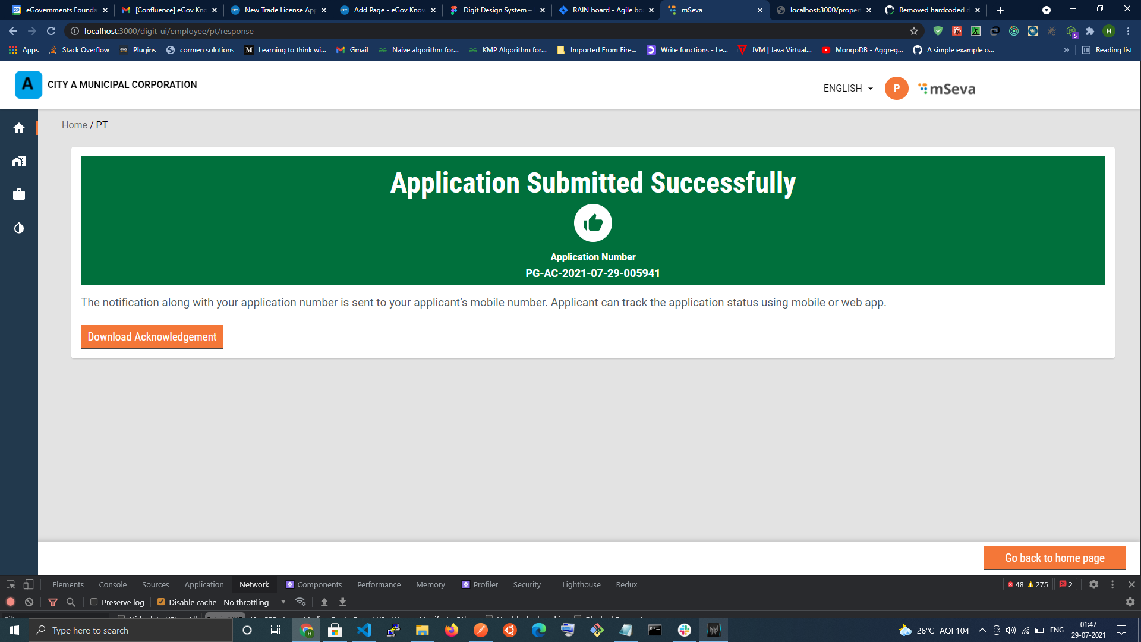Switch to Console tab in DevTools
This screenshot has width=1141, height=642.
pyautogui.click(x=112, y=584)
